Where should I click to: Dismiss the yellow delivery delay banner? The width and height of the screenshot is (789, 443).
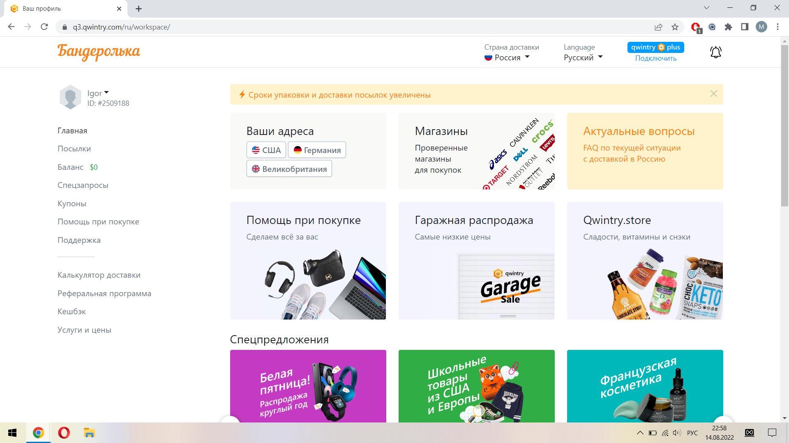(714, 94)
